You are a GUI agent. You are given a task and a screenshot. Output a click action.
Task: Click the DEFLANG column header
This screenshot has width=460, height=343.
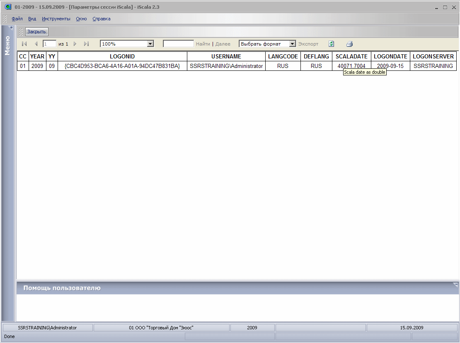point(316,57)
